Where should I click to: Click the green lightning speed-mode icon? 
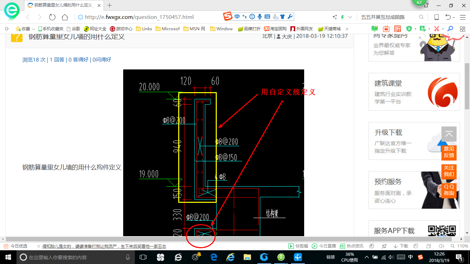pos(342,17)
